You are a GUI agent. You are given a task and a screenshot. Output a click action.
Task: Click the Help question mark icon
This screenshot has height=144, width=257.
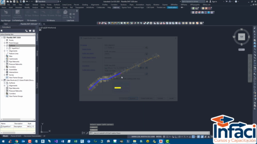coord(236,2)
